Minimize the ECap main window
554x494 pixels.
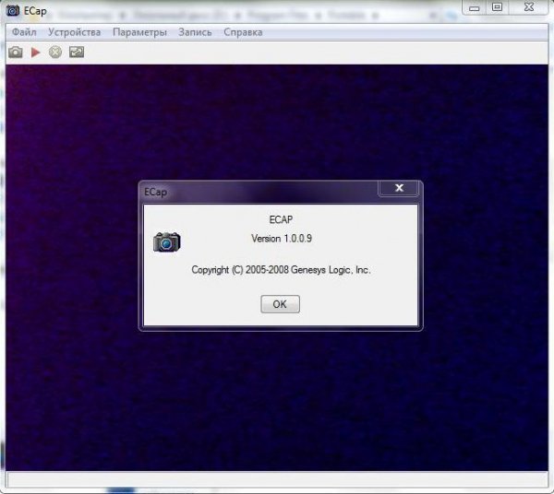pos(475,7)
